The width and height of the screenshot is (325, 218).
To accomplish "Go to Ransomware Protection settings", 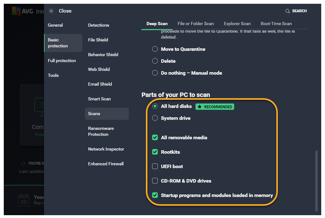I will click(x=101, y=131).
